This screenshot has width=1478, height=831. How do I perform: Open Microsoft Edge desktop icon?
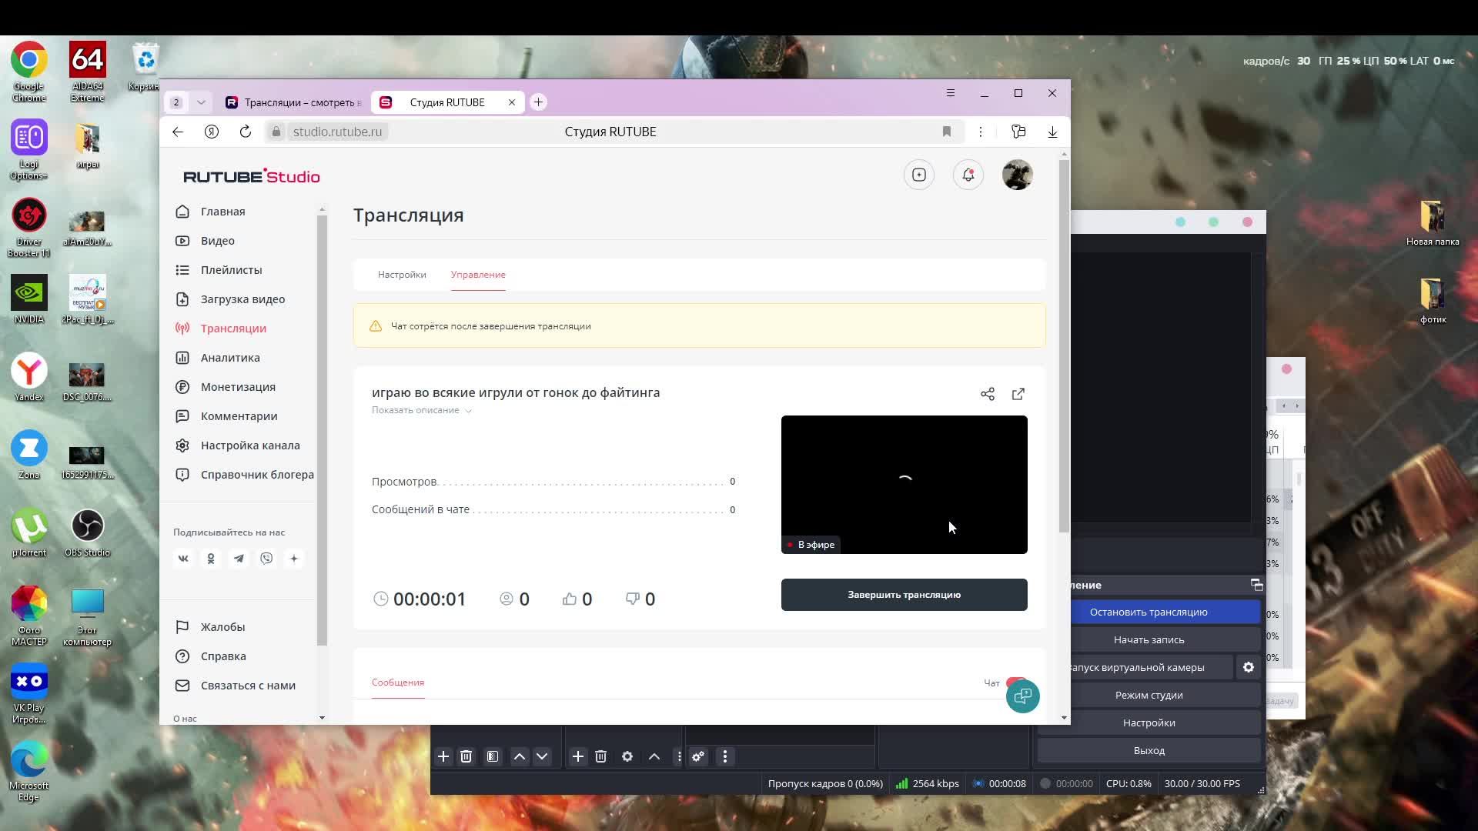tap(28, 771)
